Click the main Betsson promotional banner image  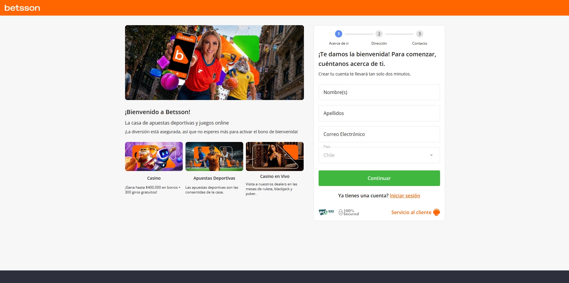[214, 63]
